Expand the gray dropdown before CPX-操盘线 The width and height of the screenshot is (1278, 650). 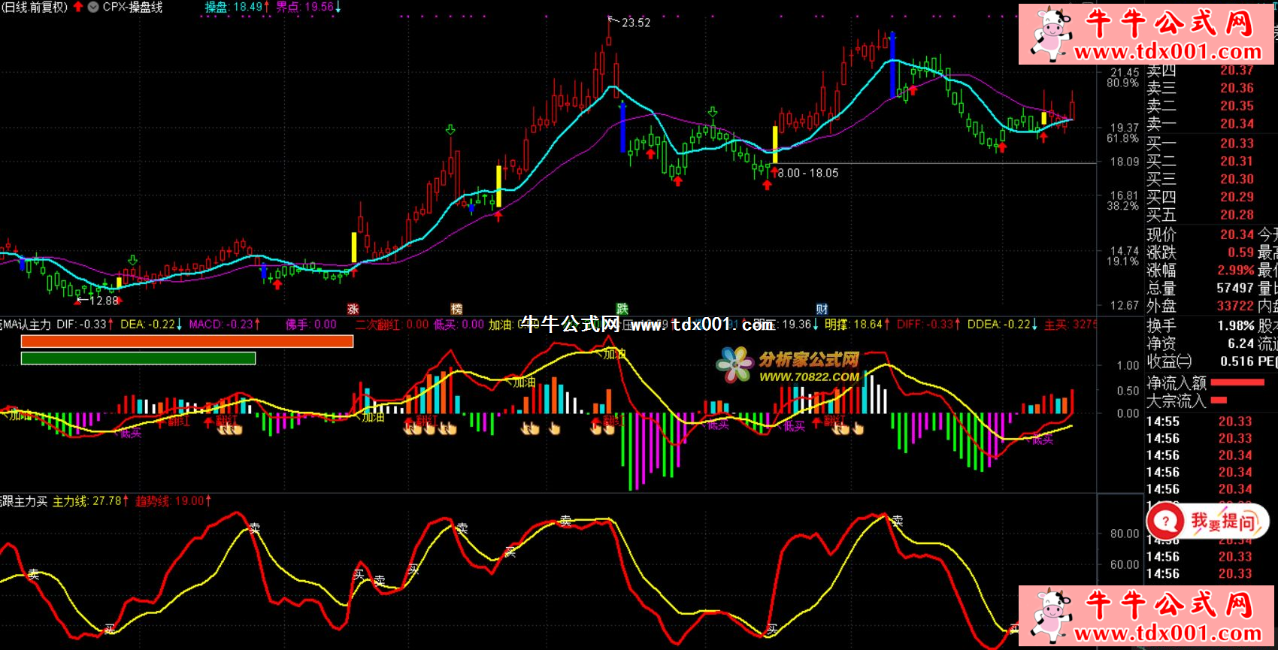pos(93,7)
